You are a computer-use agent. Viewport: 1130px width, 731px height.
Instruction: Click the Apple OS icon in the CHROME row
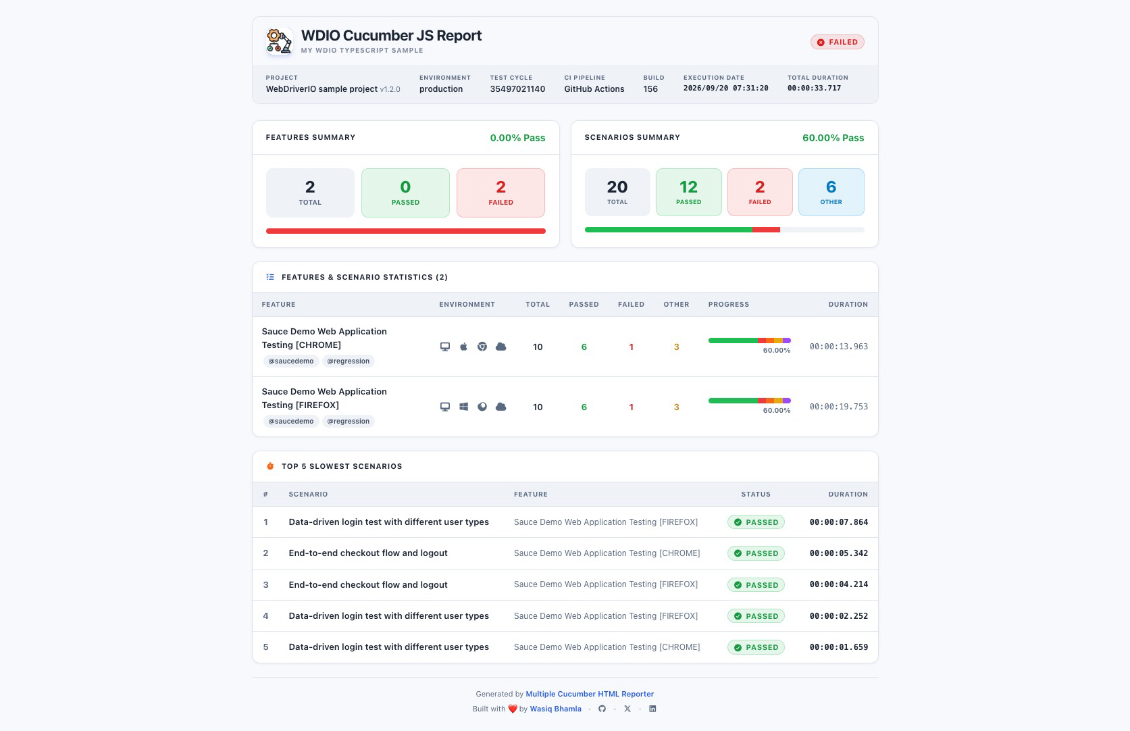(x=463, y=347)
